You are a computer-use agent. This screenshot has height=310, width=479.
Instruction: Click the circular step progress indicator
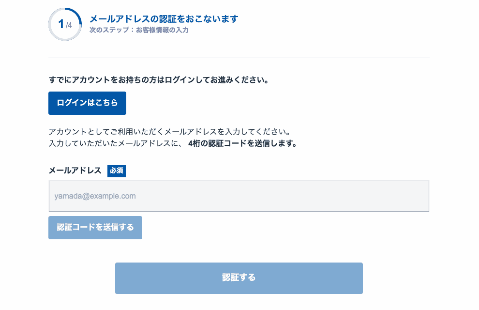point(65,24)
